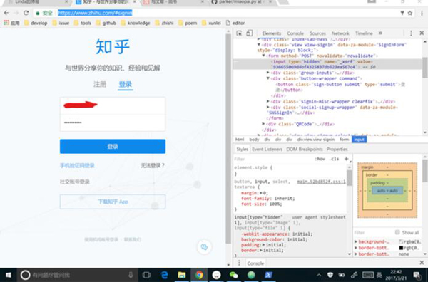Open the Event Listeners pane tab
The image size is (428, 282).
pyautogui.click(x=267, y=150)
